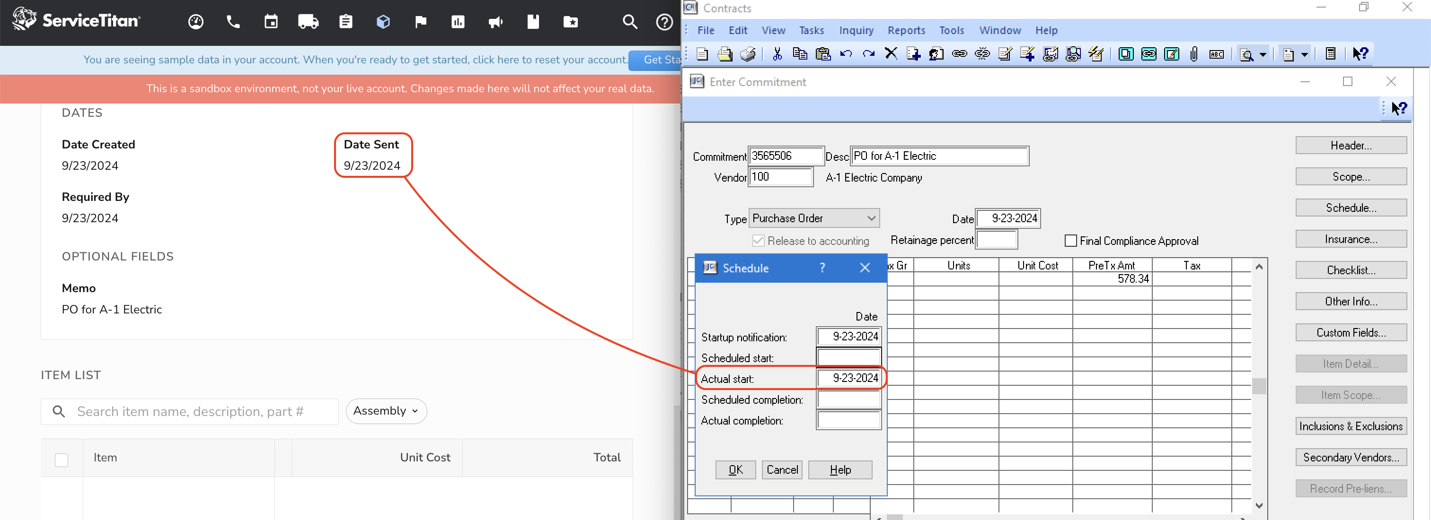Click the Print preview icon in Contracts toolbar

click(725, 54)
